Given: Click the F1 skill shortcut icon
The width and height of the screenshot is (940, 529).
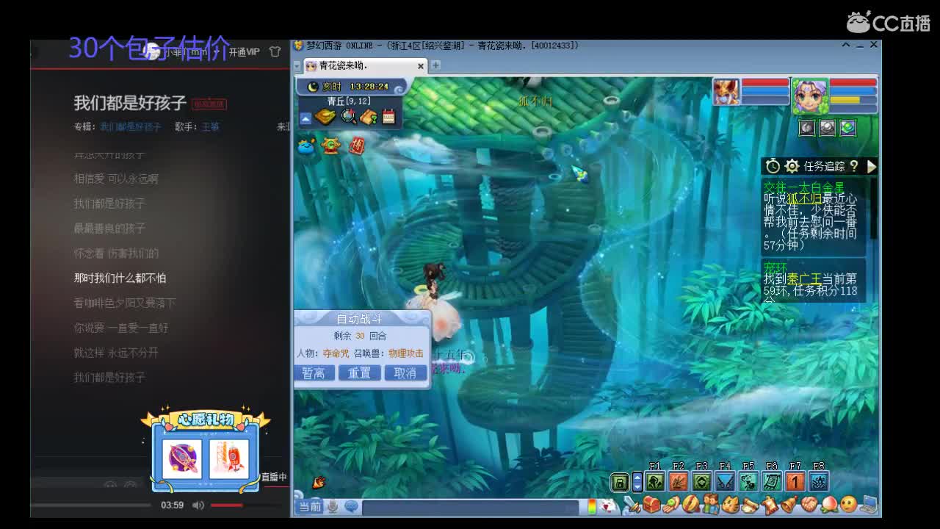Looking at the screenshot, I should (x=655, y=482).
